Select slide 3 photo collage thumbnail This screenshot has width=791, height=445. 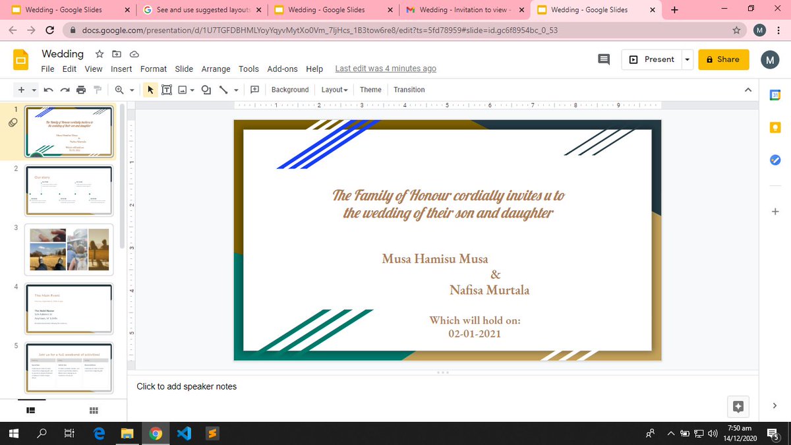click(69, 250)
